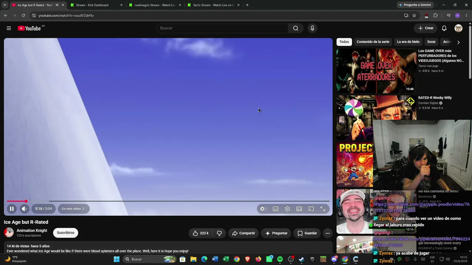Select the 'Contenido de la serie' chip
The width and height of the screenshot is (472, 265).
(x=373, y=42)
